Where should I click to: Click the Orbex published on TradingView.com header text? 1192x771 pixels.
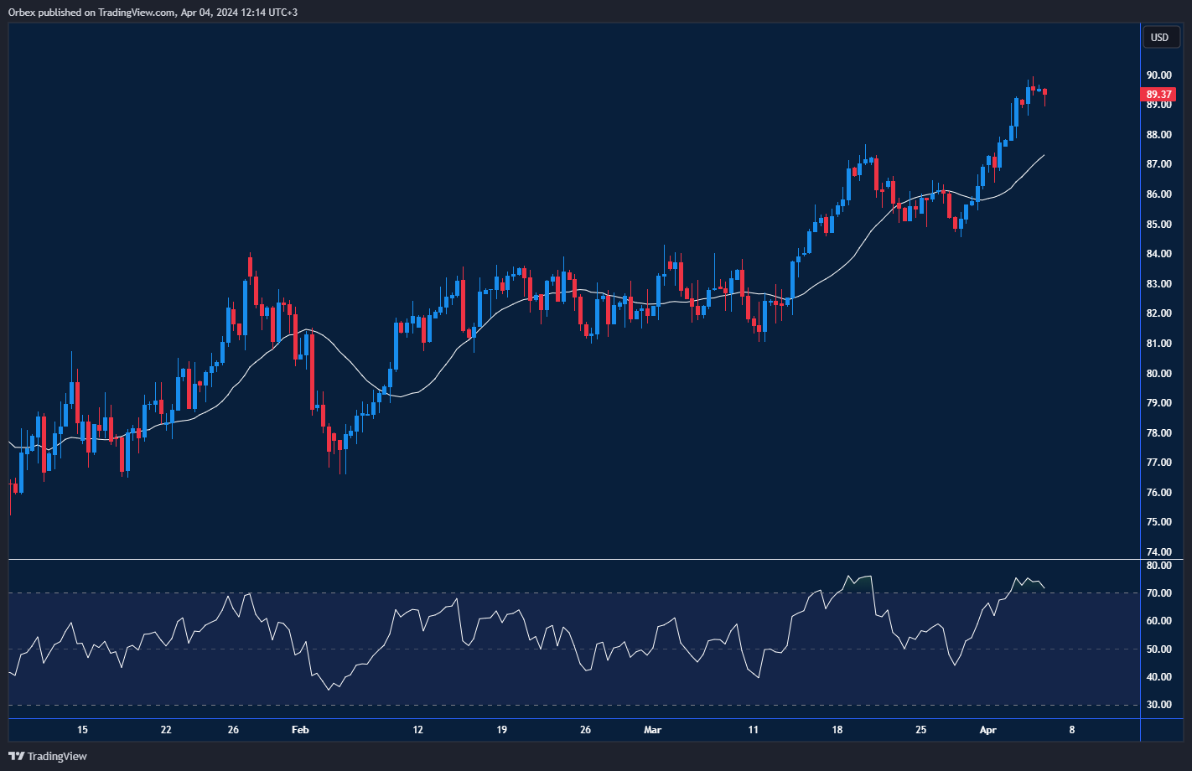pos(153,12)
